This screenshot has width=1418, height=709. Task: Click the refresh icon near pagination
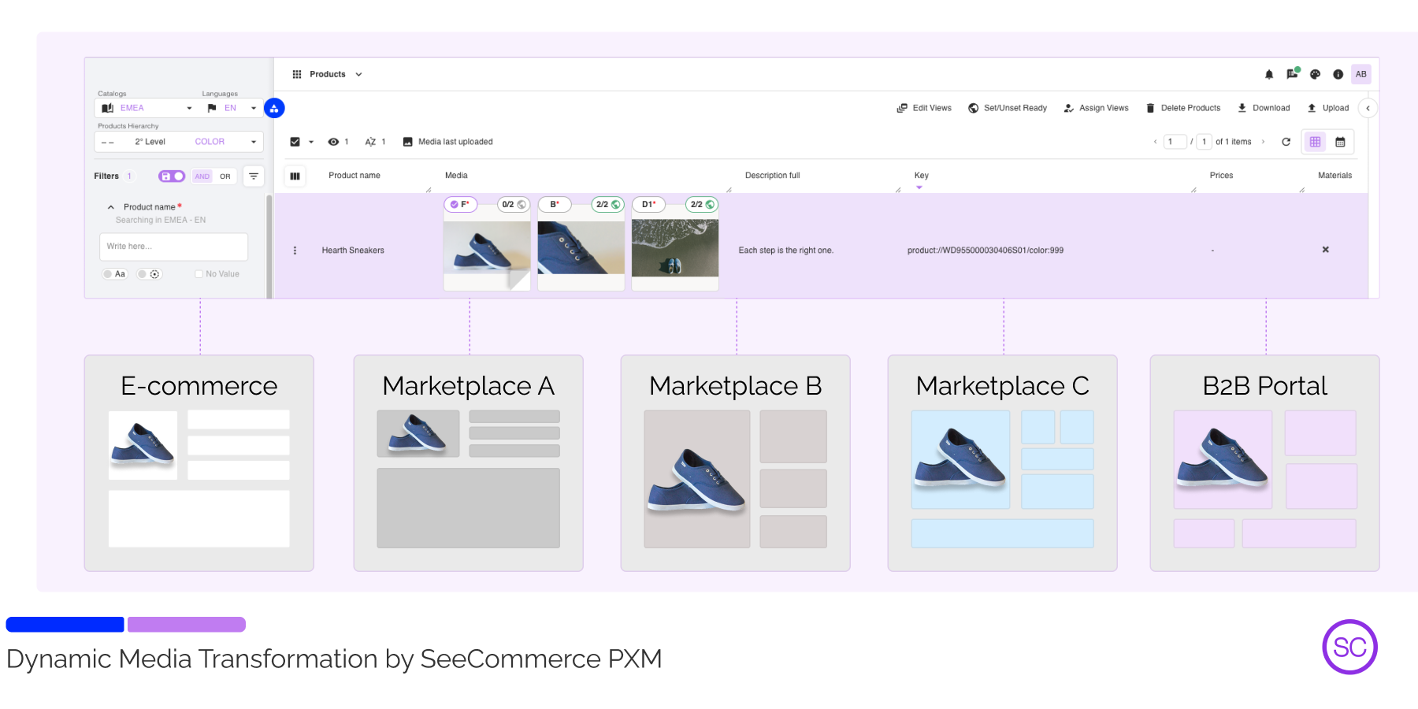coord(1286,142)
